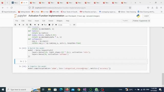Screen dimensions: 164x92
Task: Open WhatsApp from taskbar
Action: click(96, 89)
